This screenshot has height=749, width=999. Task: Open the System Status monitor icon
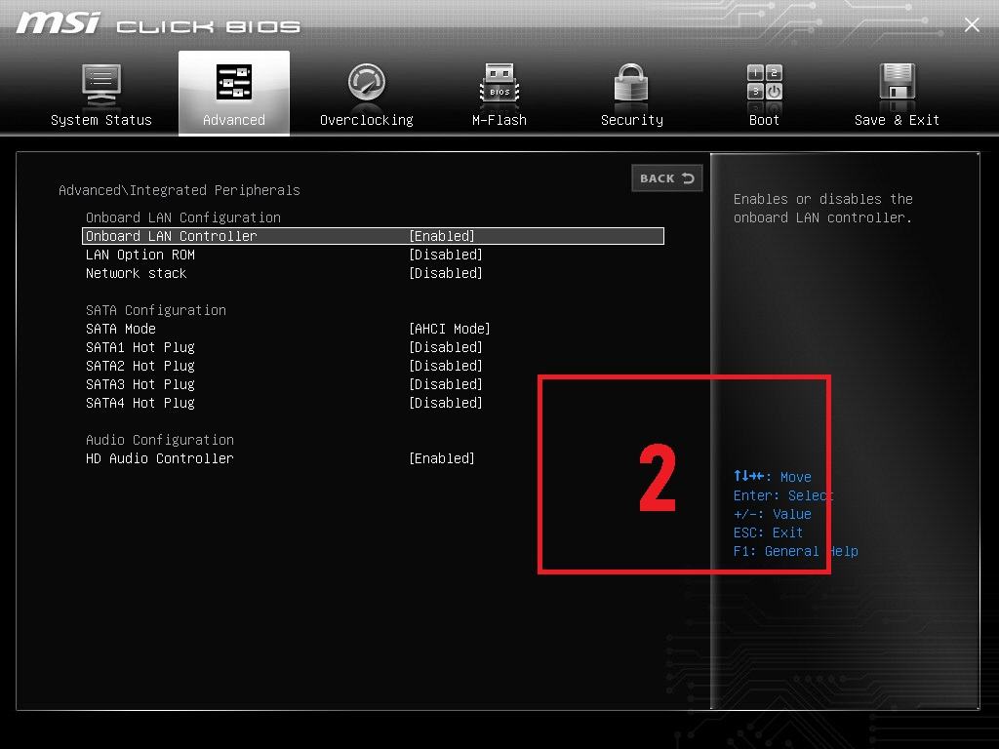[x=101, y=85]
